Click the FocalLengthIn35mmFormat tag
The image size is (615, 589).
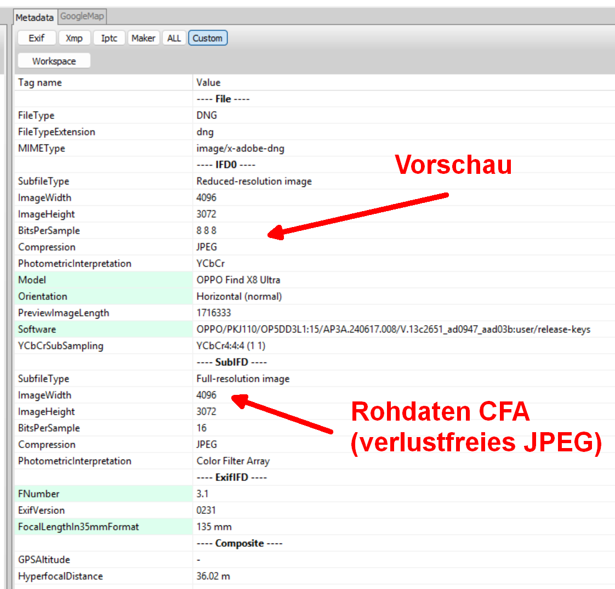click(x=78, y=526)
